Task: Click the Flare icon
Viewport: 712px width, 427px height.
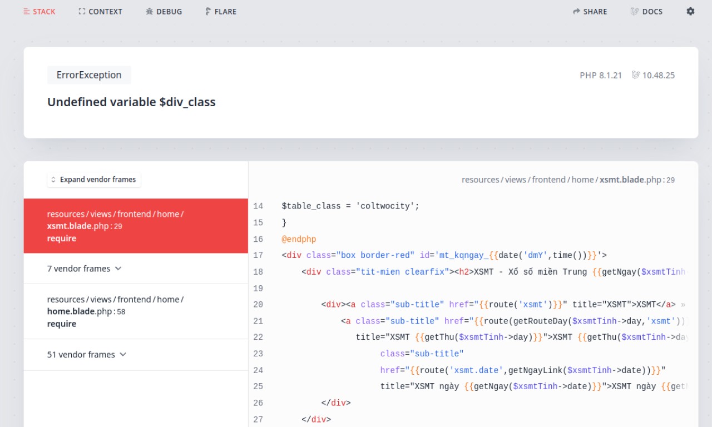Action: pos(207,11)
